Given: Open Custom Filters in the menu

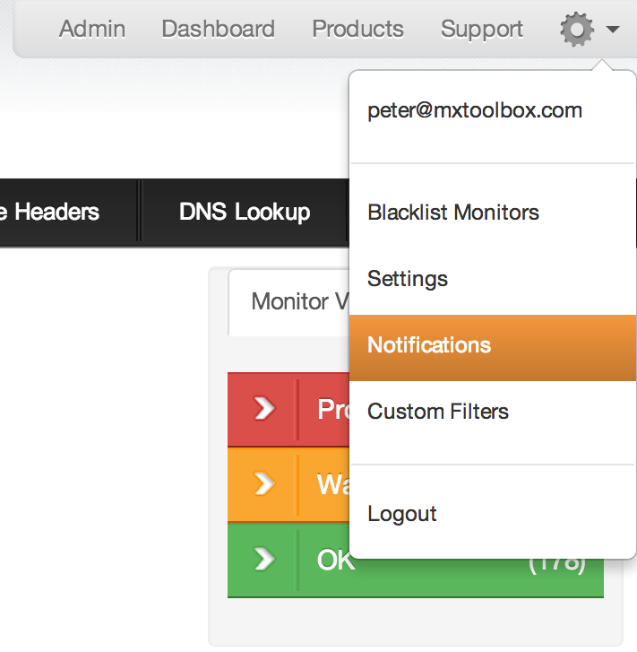Looking at the screenshot, I should point(438,412).
